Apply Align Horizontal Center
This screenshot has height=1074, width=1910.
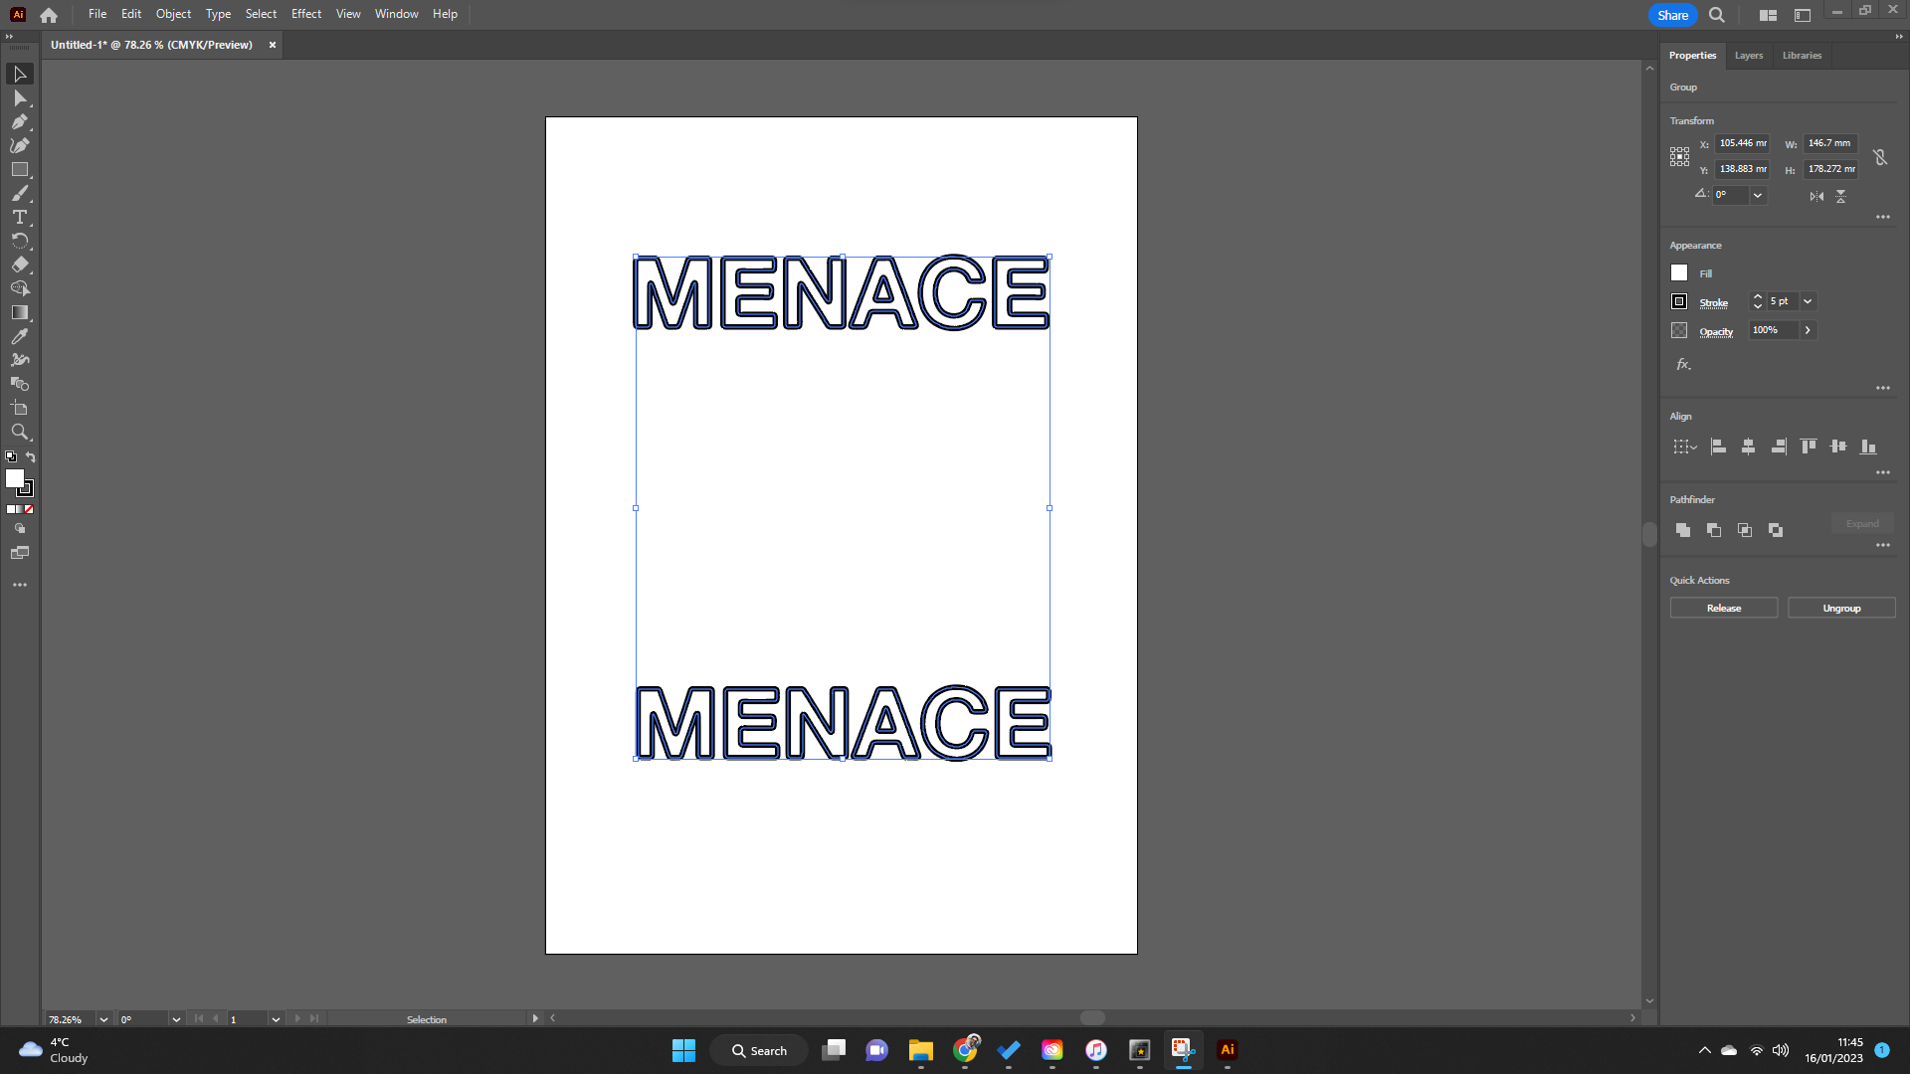point(1748,447)
